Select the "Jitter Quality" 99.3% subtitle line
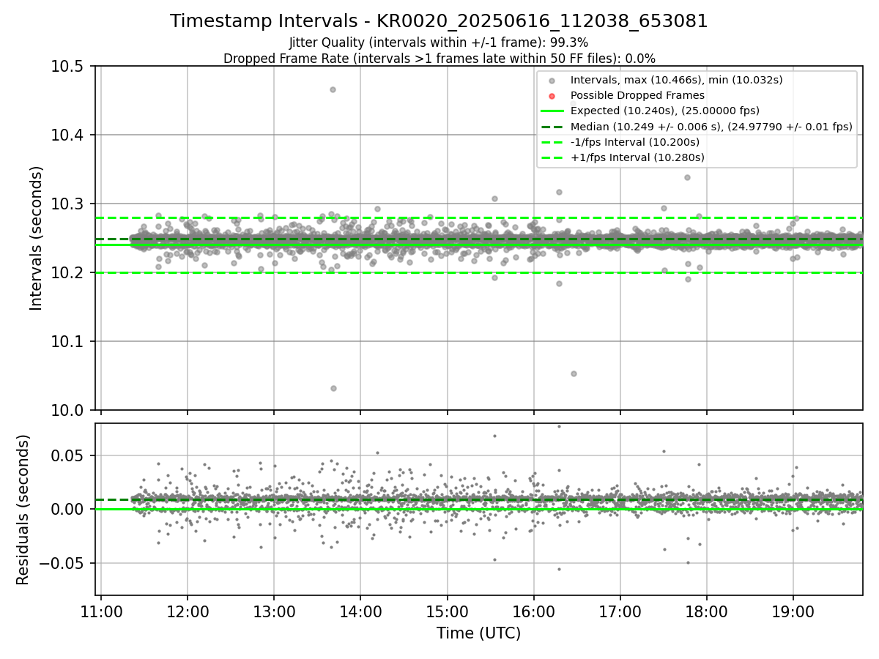The image size is (879, 659). pyautogui.click(x=439, y=42)
